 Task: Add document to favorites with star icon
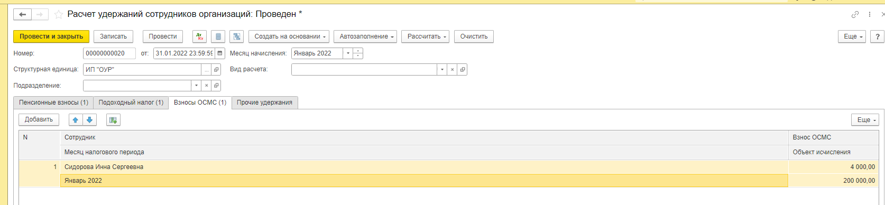click(59, 15)
